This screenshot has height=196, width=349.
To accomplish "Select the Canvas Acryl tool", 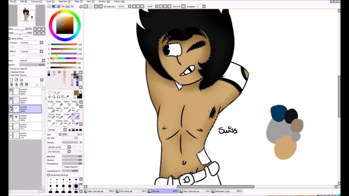I will coord(51,116).
